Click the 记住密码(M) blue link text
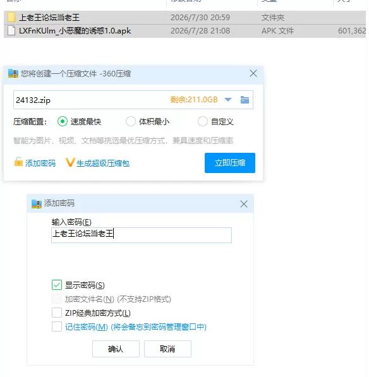 tap(136, 326)
